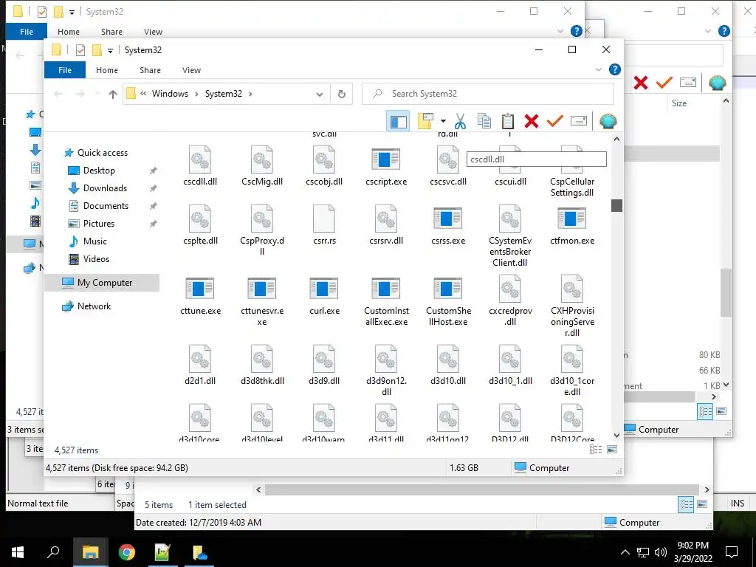Click the Copy icon in front toolbar
This screenshot has width=756, height=567.
484,122
